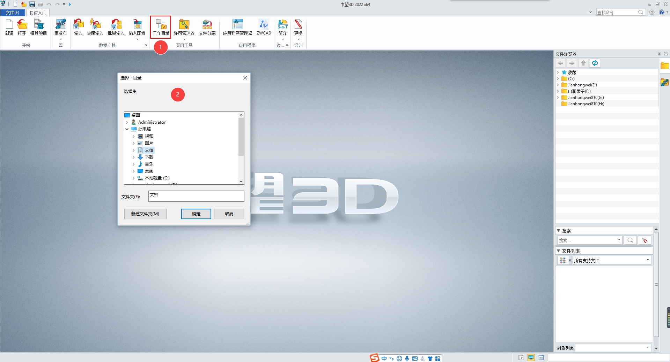The width and height of the screenshot is (670, 362).
Task: Launch ZWCAD from the ribbon
Action: pyautogui.click(x=264, y=27)
